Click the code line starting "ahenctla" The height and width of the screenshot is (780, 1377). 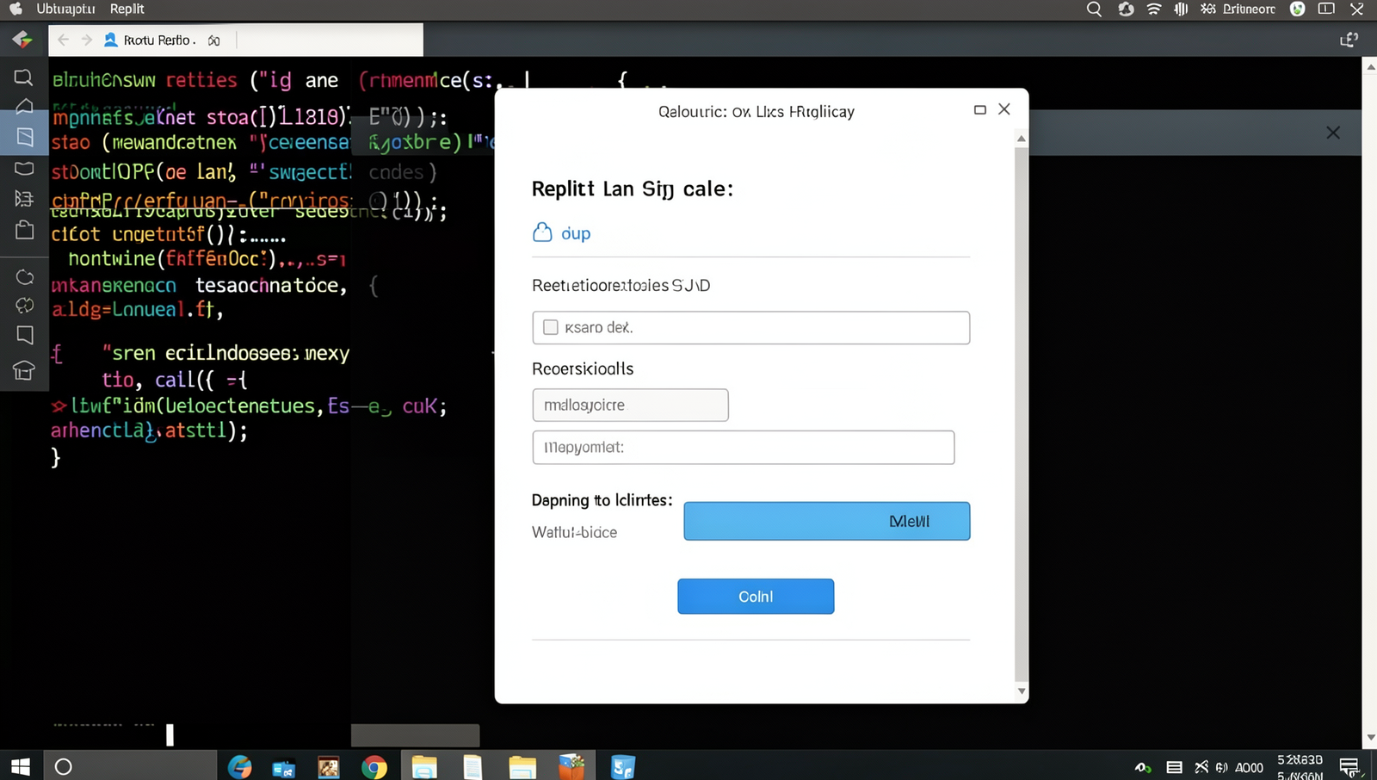pos(149,430)
